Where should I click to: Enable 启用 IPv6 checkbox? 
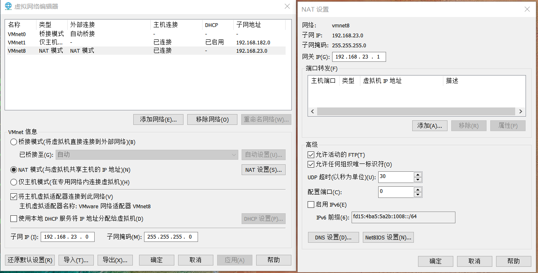coord(311,205)
